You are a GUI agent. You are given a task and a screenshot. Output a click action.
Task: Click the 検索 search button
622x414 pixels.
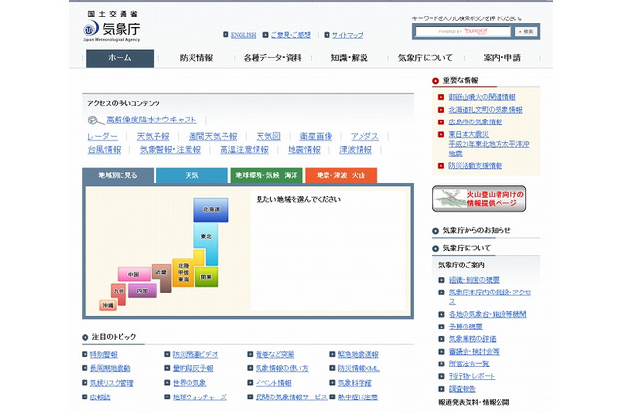click(x=527, y=32)
